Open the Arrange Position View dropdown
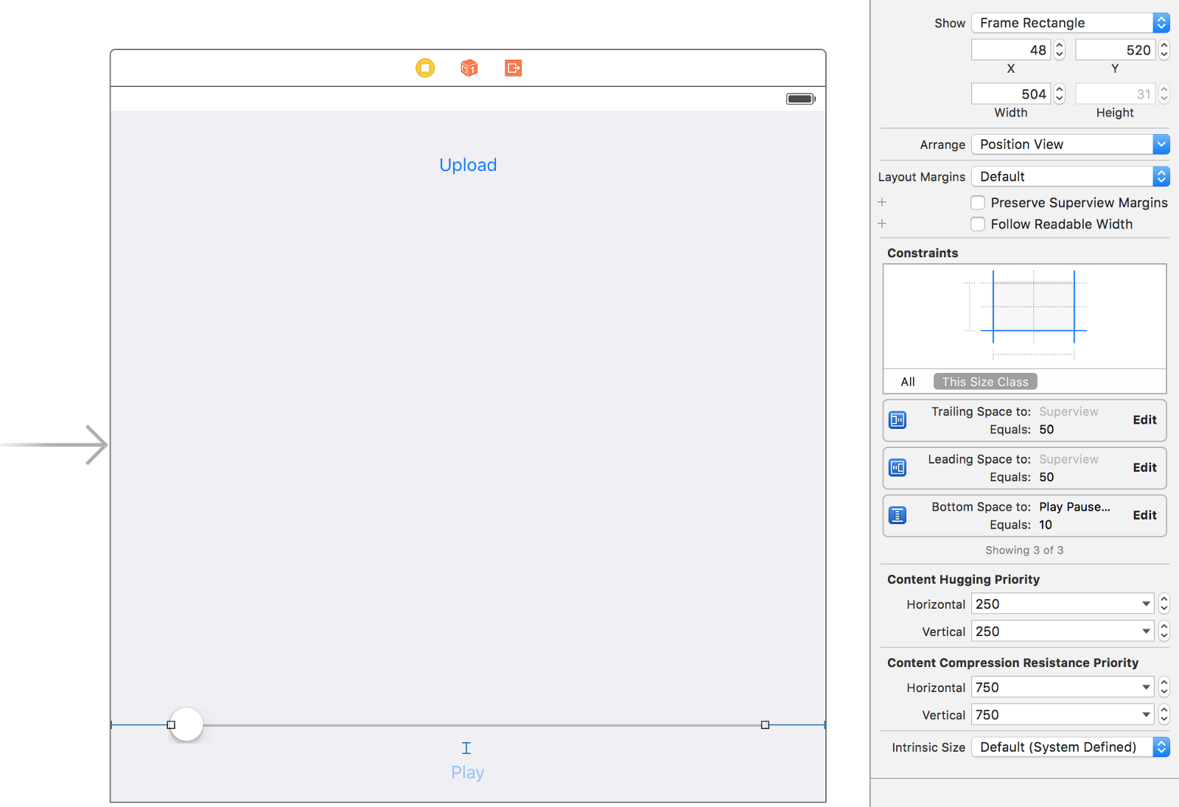The height and width of the screenshot is (807, 1179). pyautogui.click(x=1070, y=144)
